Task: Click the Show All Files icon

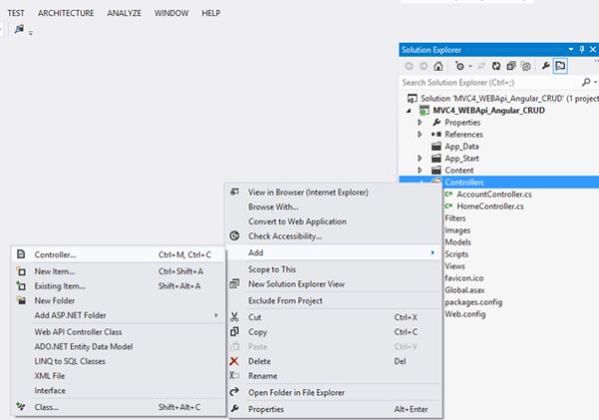Action: pos(526,66)
